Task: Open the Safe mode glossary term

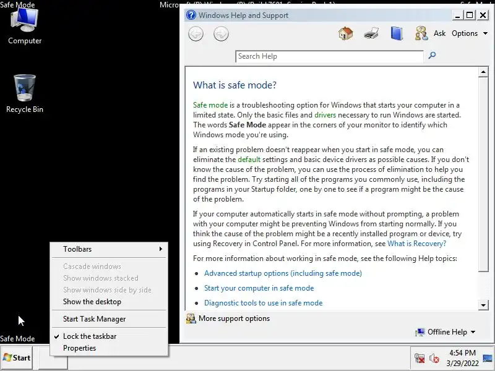Action: (210, 105)
